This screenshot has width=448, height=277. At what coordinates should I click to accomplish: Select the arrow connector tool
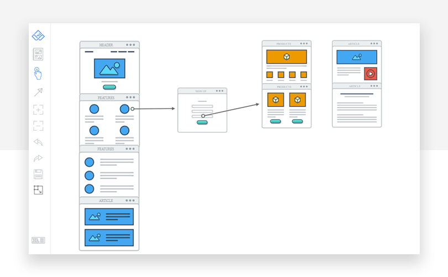[x=38, y=92]
